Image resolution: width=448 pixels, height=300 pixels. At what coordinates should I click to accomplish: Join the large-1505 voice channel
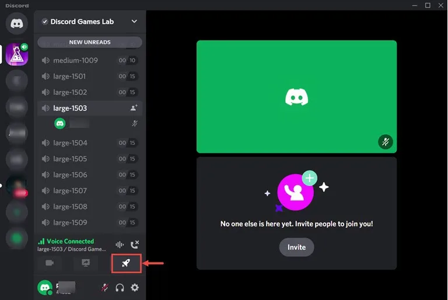tap(90, 159)
